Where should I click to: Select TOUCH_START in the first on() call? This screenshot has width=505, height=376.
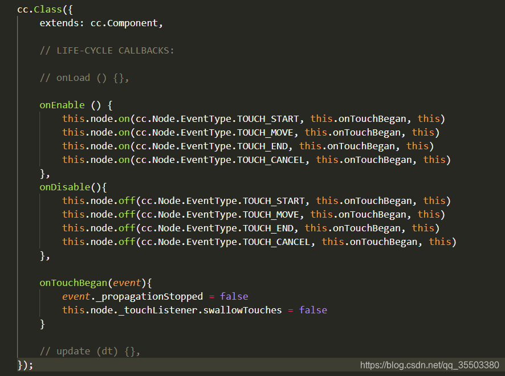pos(268,118)
